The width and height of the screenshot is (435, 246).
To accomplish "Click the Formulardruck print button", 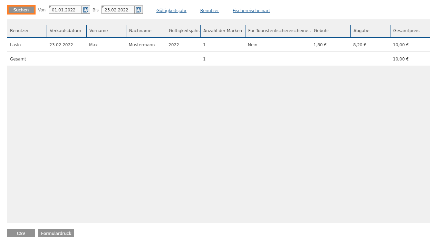I will pyautogui.click(x=56, y=233).
